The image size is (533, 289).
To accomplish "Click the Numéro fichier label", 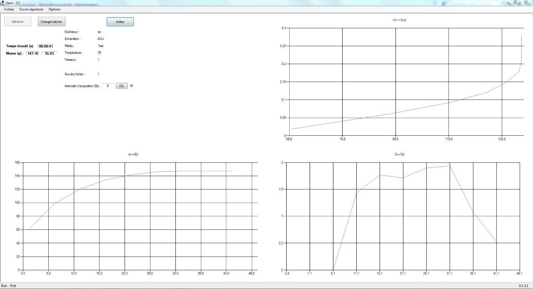I will coord(75,74).
